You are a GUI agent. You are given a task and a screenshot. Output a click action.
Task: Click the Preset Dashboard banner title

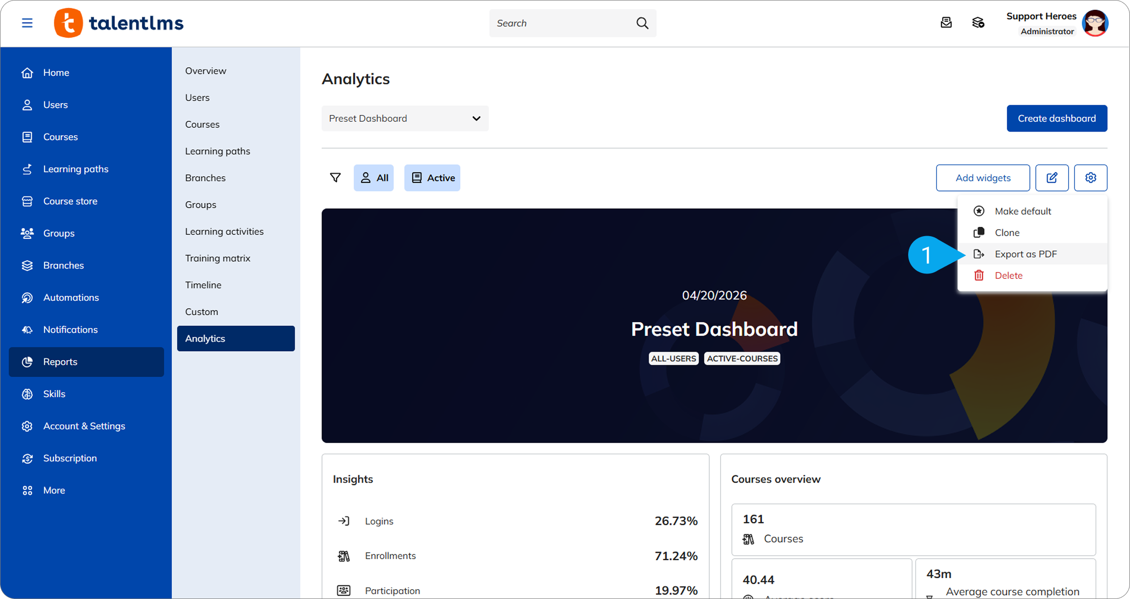click(x=714, y=329)
